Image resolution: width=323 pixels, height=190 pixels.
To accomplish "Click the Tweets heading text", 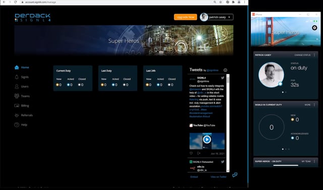I will pyautogui.click(x=196, y=70).
